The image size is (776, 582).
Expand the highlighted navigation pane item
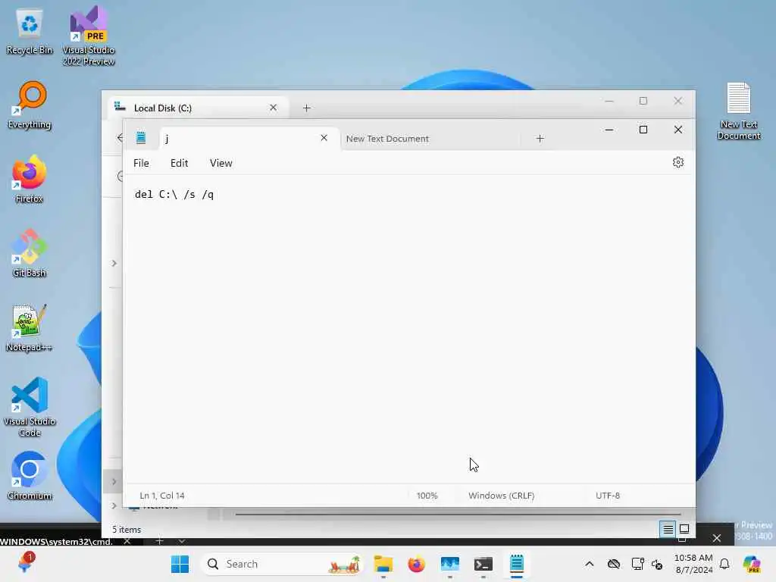point(114,481)
